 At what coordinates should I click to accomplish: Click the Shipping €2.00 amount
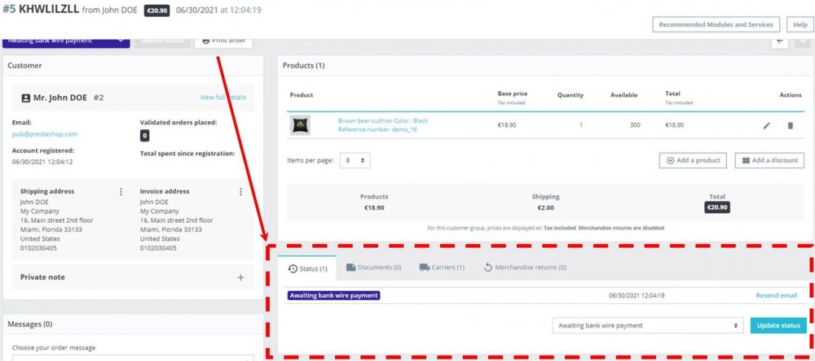[x=546, y=207]
